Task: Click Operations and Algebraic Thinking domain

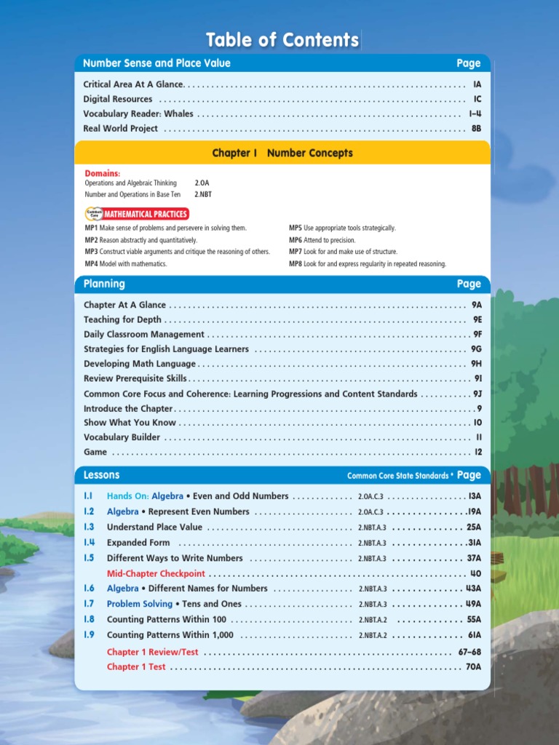Action: pyautogui.click(x=131, y=183)
